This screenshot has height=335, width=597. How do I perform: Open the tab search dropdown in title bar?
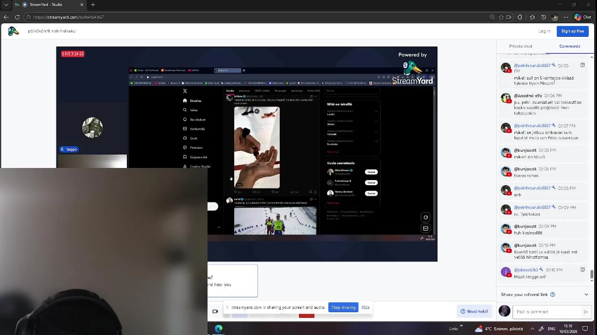tap(6, 5)
